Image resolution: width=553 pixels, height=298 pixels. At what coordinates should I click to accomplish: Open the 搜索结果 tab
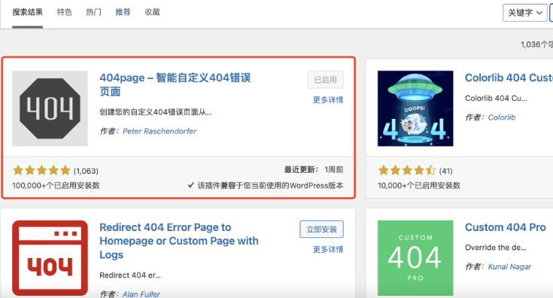pyautogui.click(x=28, y=12)
